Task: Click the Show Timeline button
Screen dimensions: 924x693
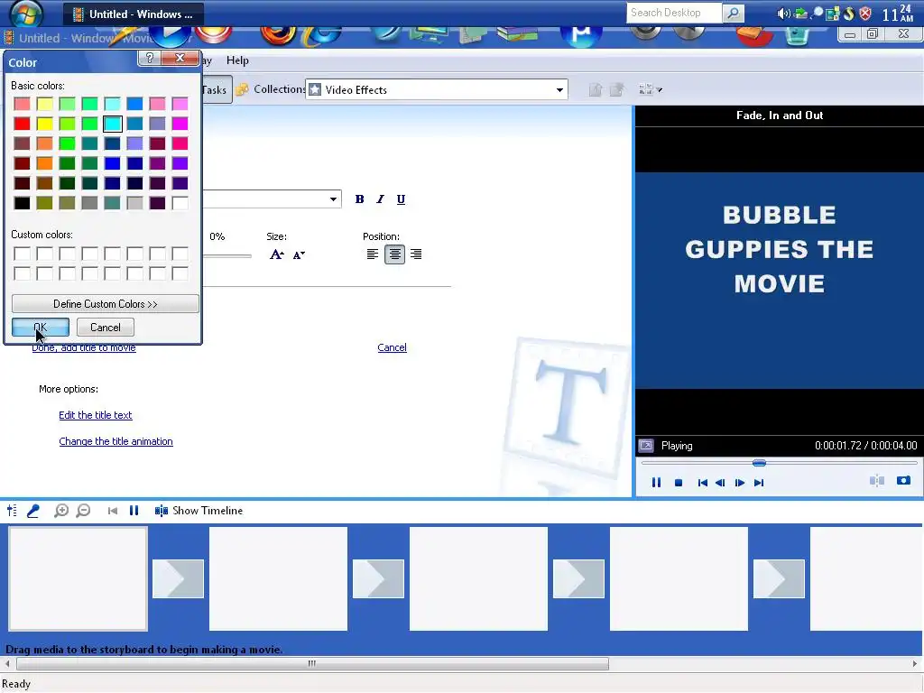Action: tap(199, 511)
